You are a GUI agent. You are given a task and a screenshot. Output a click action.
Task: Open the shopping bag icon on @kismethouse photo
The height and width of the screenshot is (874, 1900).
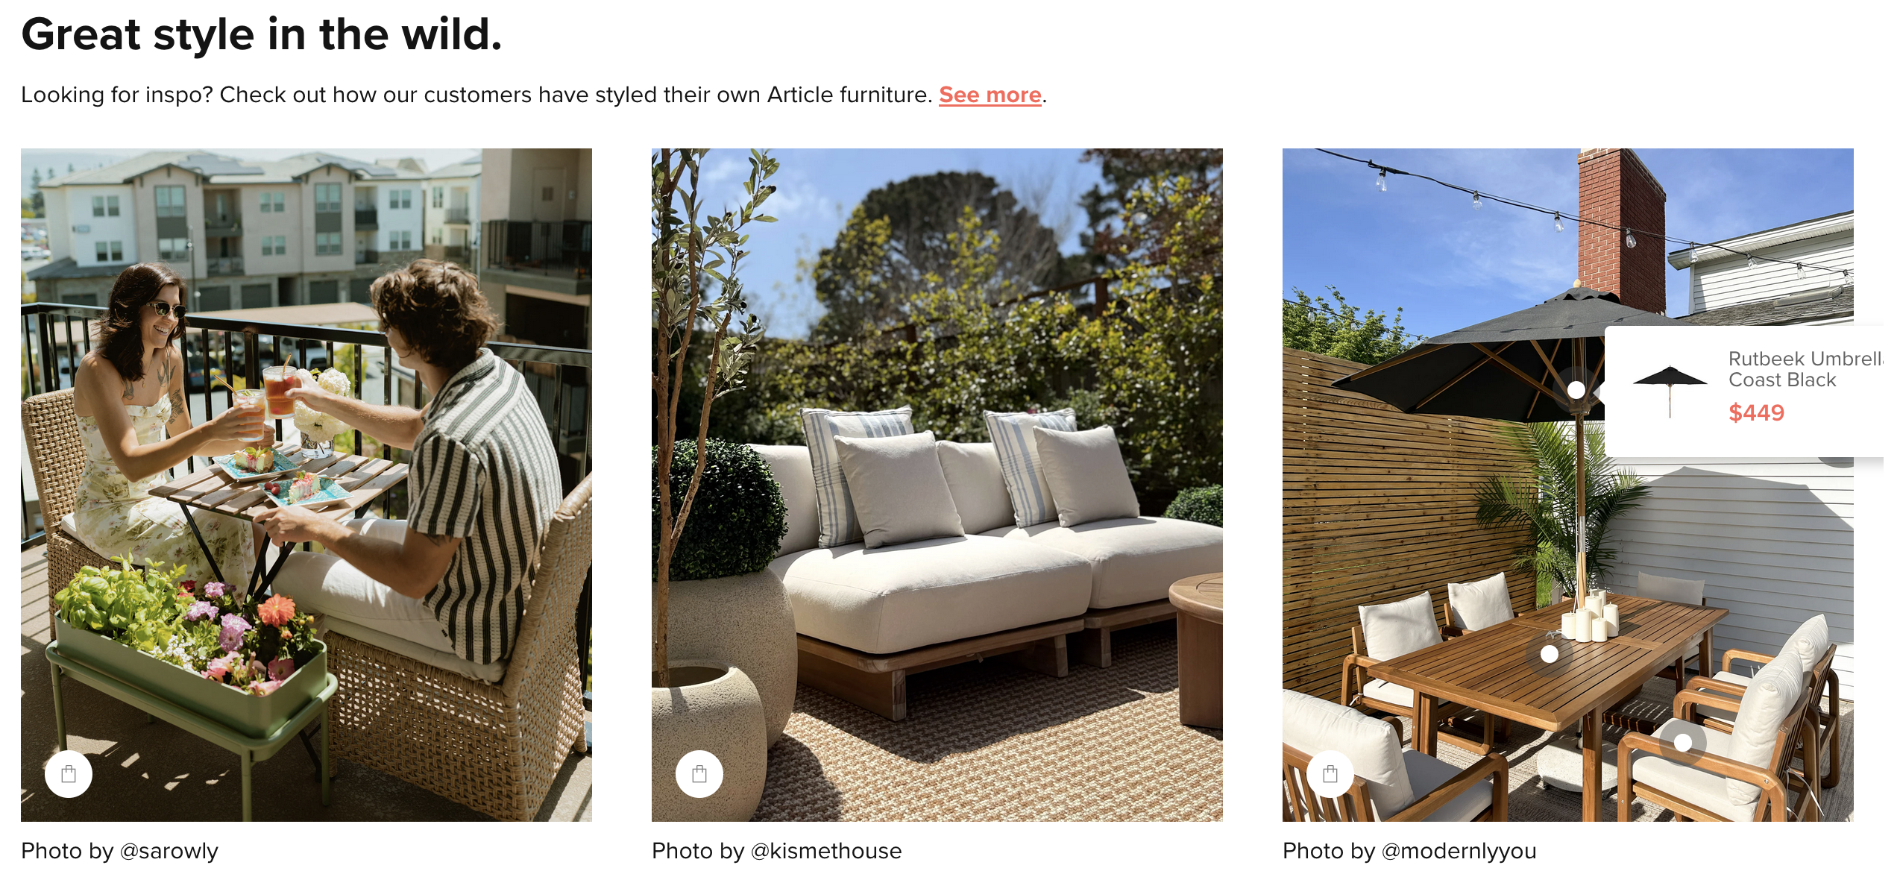pos(699,774)
